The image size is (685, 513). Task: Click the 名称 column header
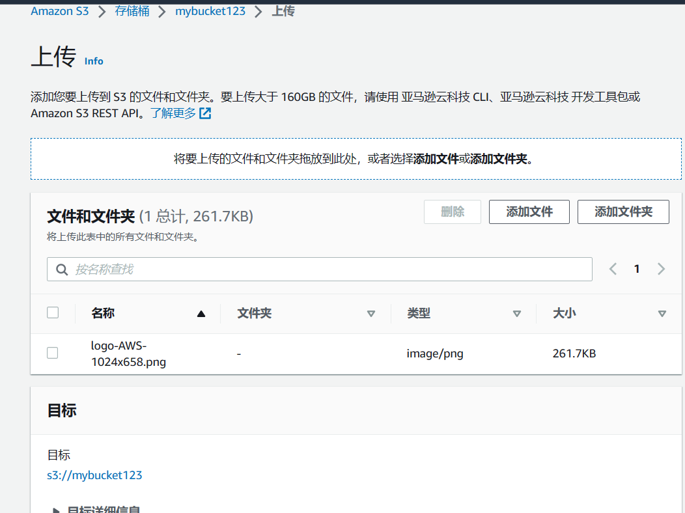coord(103,313)
